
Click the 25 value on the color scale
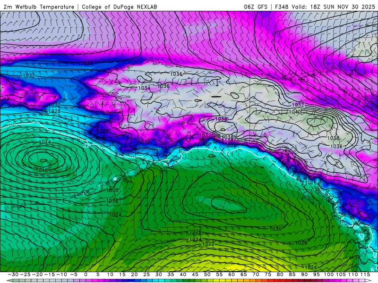coord(146,275)
